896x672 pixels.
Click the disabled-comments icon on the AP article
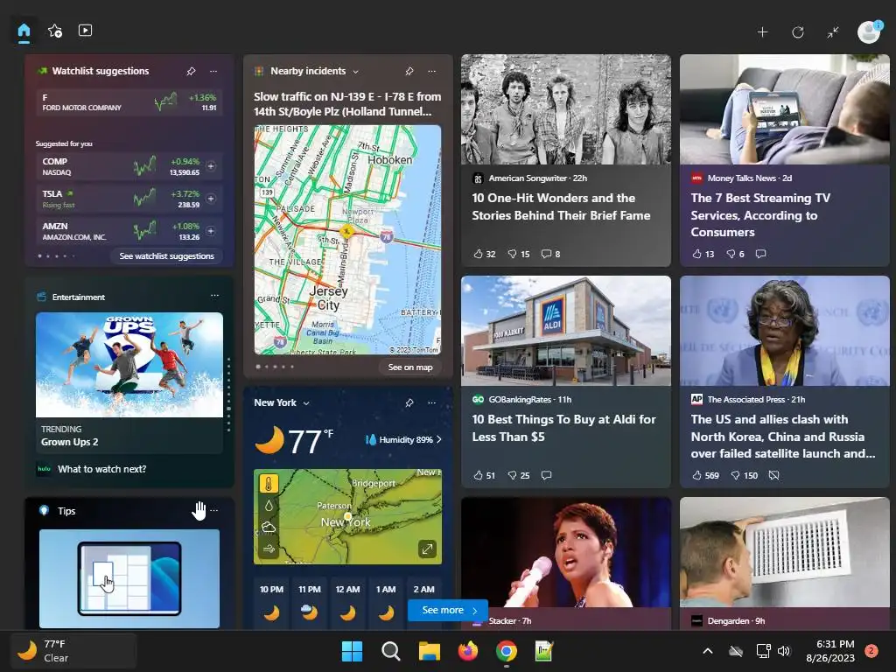(x=773, y=475)
